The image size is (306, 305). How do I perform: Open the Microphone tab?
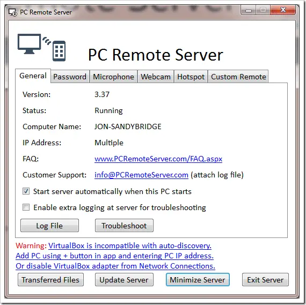pyautogui.click(x=114, y=77)
